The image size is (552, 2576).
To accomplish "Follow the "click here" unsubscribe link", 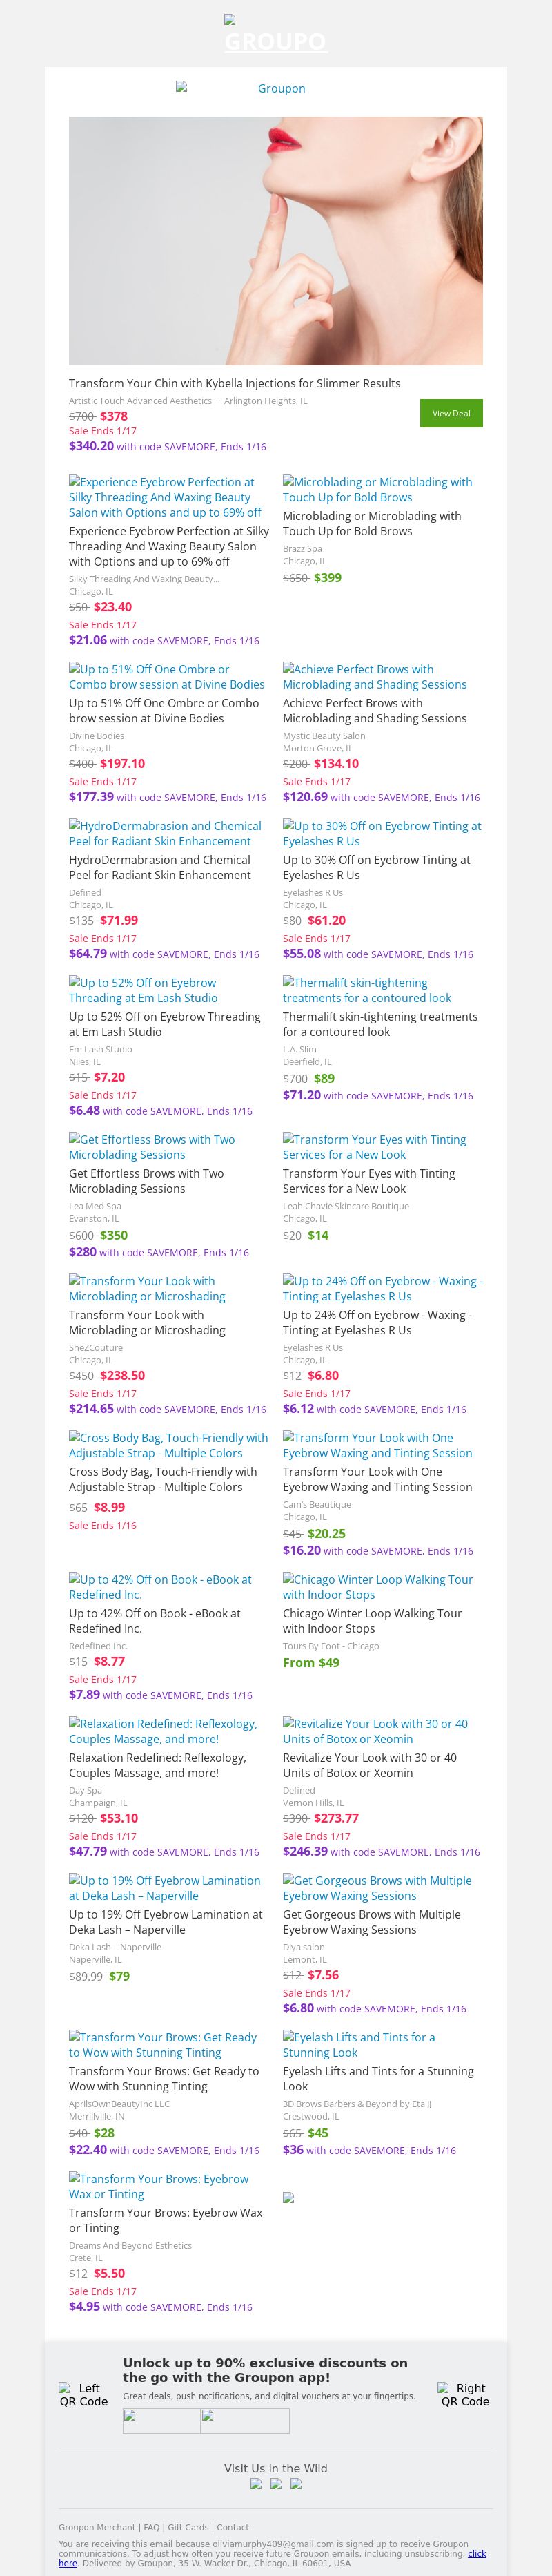I will click(x=477, y=2553).
